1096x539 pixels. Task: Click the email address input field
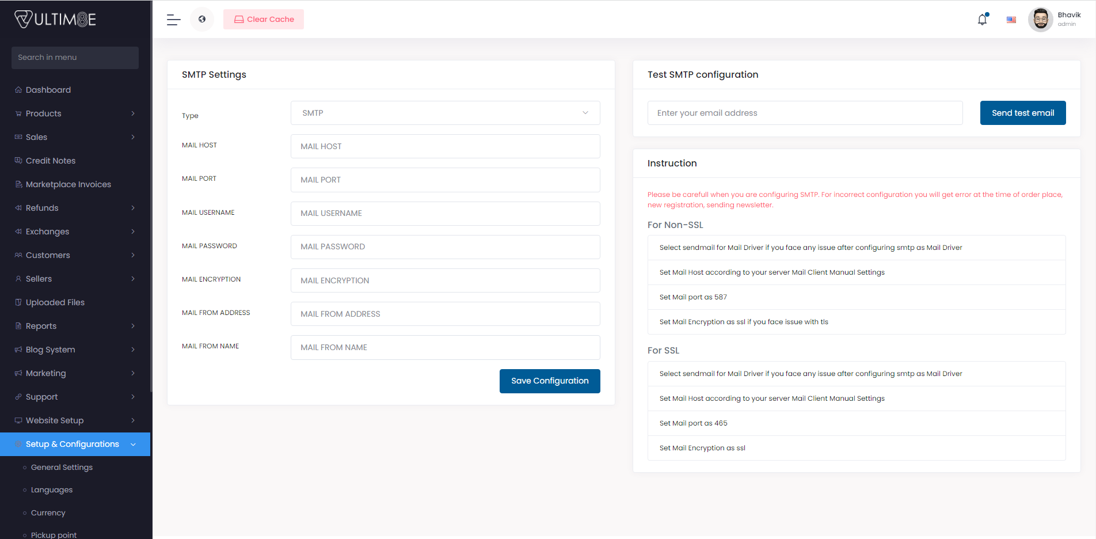804,113
